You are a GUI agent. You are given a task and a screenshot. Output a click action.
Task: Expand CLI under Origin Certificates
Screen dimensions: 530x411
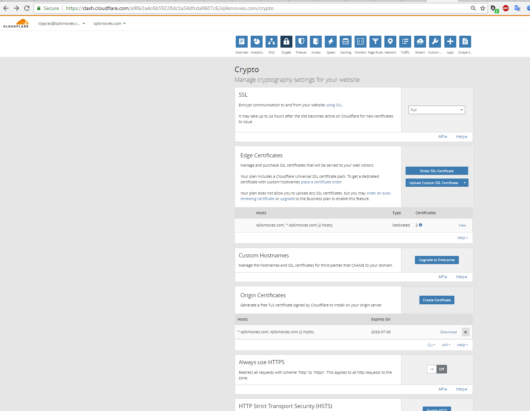coord(431,345)
